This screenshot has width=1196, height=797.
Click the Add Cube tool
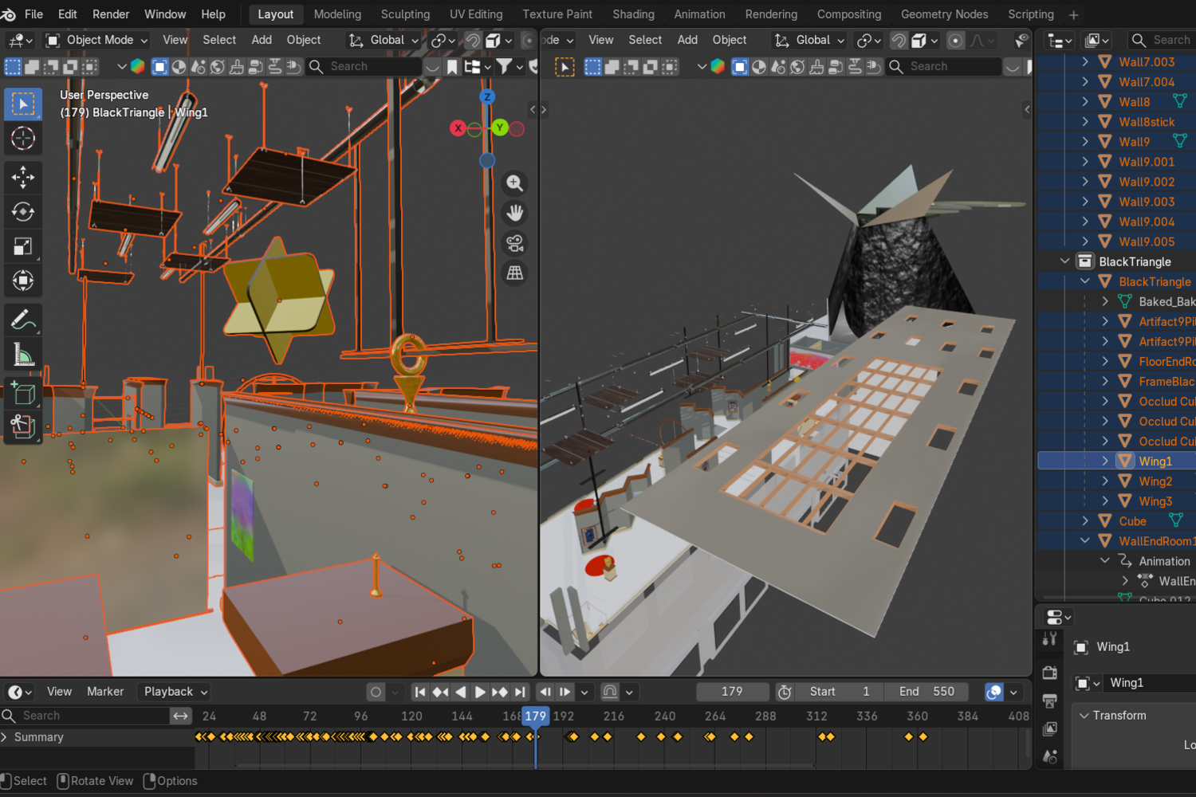(x=23, y=394)
